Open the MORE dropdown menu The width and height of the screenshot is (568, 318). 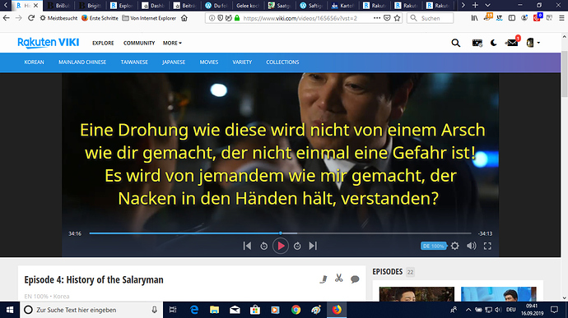(x=172, y=43)
